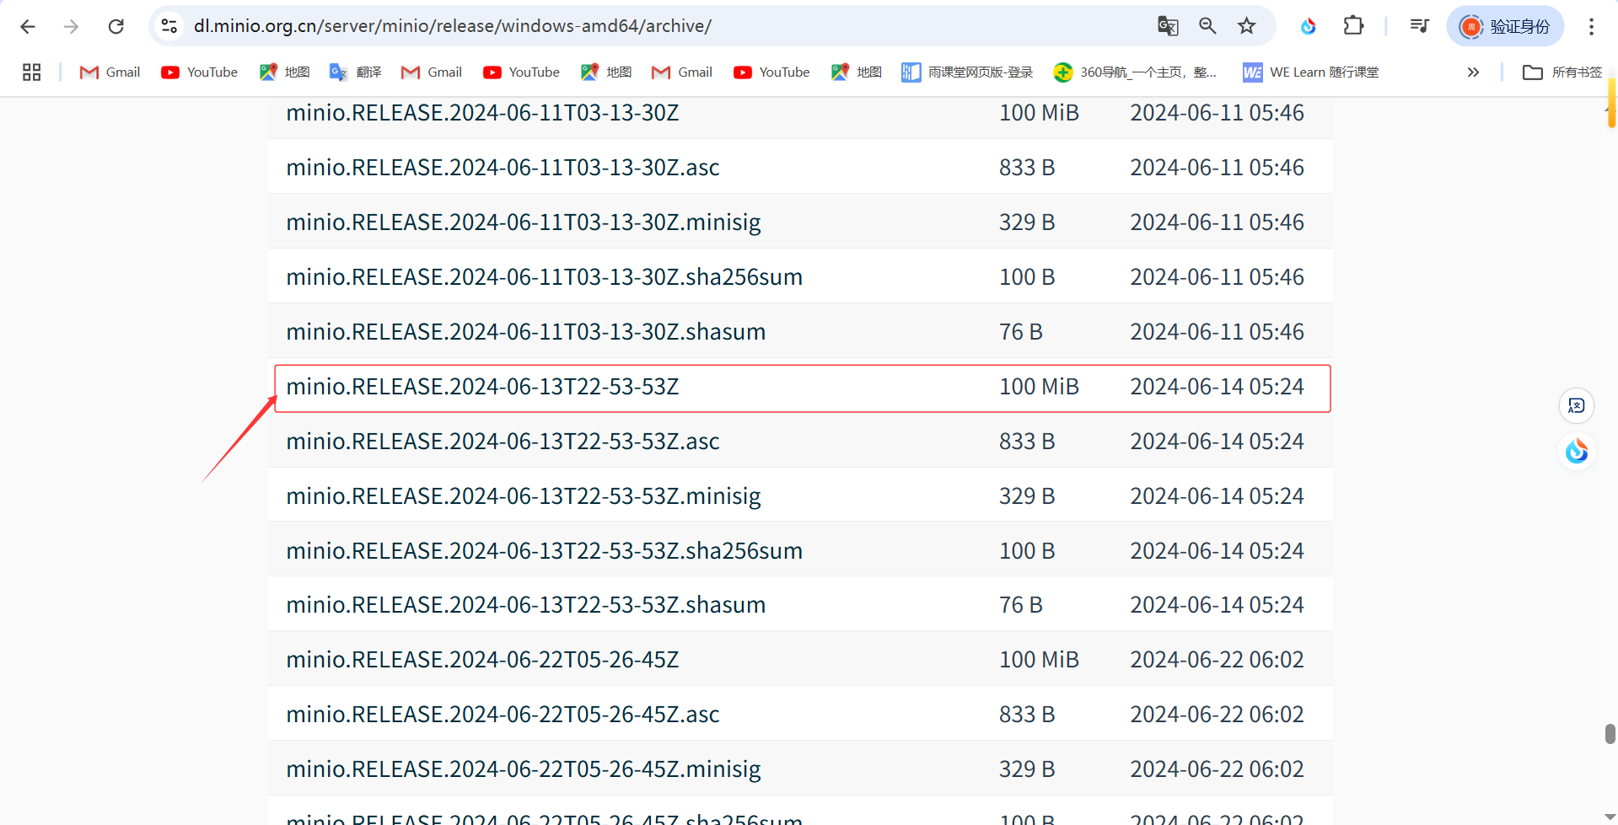Download minio.RELEASE.2024-06-13T22-53-53Z
The width and height of the screenshot is (1618, 825).
coord(482,387)
